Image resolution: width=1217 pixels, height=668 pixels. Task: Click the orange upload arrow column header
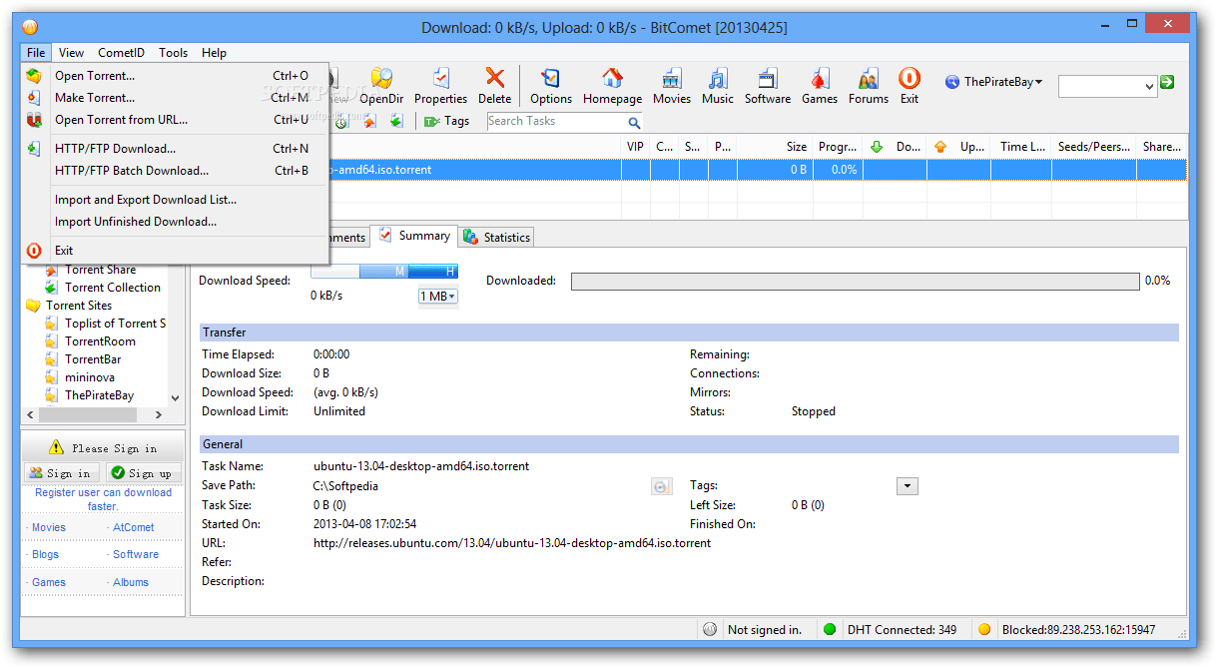940,147
